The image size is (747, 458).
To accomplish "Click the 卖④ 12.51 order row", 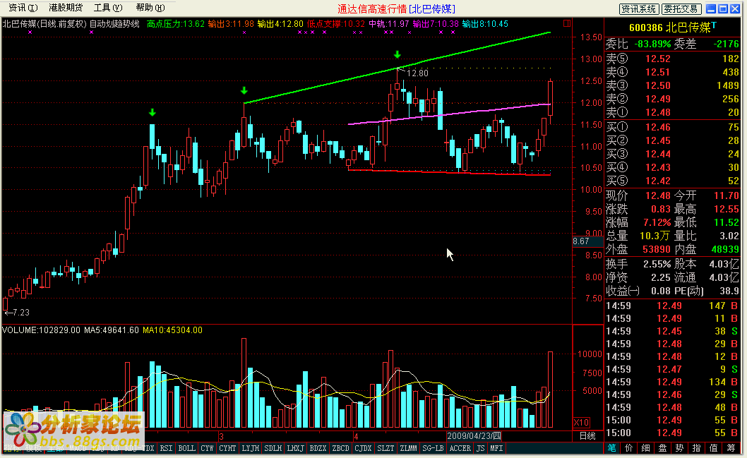I will point(671,72).
